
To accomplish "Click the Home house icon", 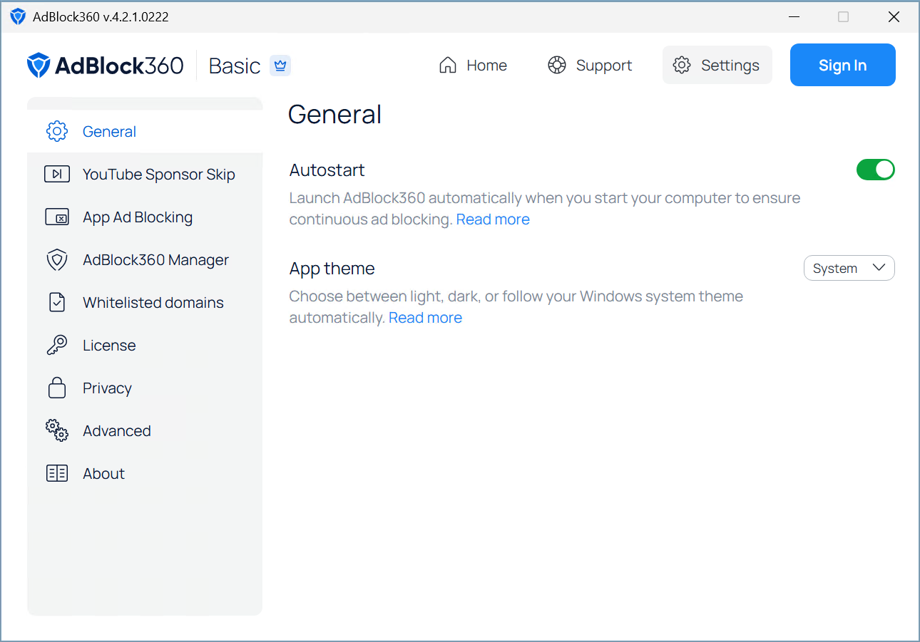I will pos(448,66).
